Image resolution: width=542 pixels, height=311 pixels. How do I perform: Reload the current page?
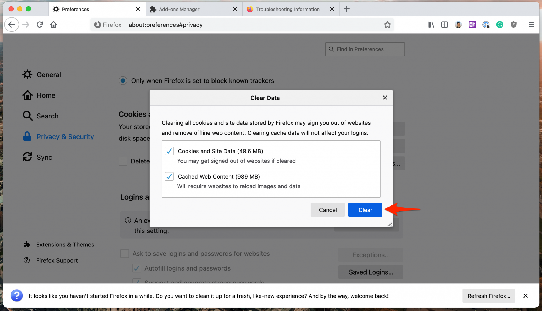pos(40,25)
